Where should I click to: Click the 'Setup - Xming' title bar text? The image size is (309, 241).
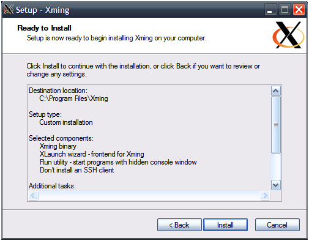pos(43,10)
